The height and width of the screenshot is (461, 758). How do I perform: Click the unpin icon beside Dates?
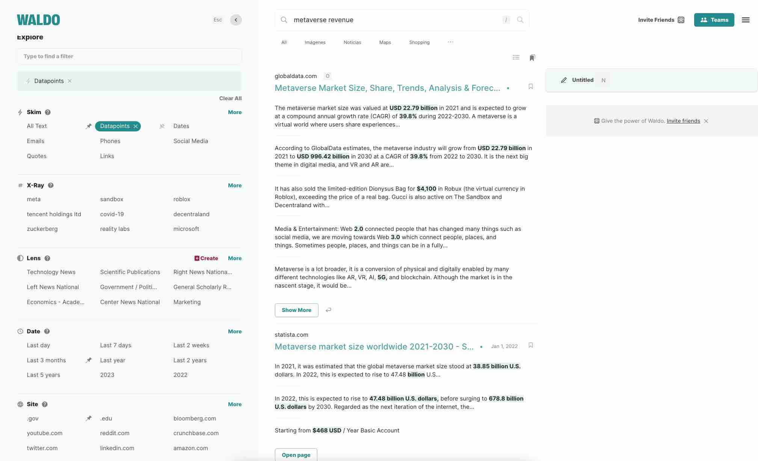coord(162,127)
